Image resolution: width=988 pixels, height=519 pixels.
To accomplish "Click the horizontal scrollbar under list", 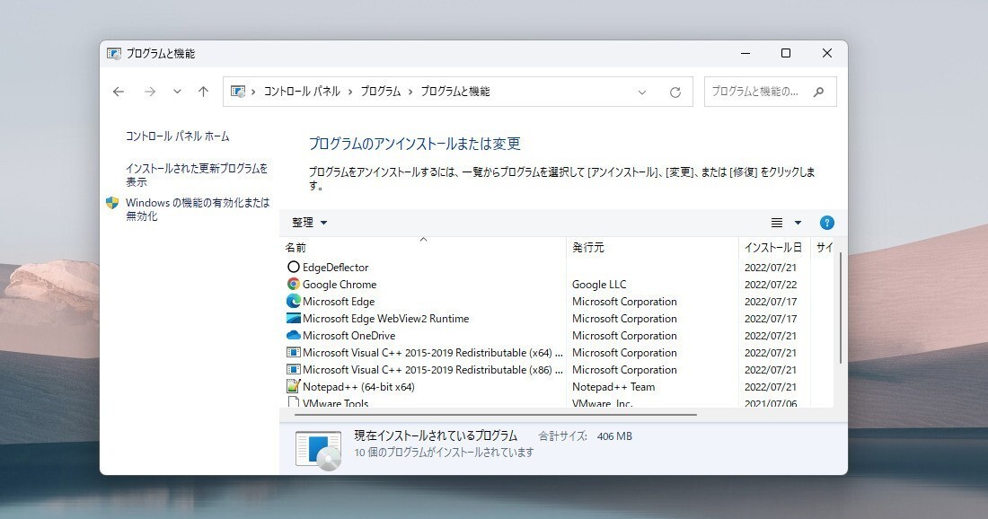I will (495, 415).
